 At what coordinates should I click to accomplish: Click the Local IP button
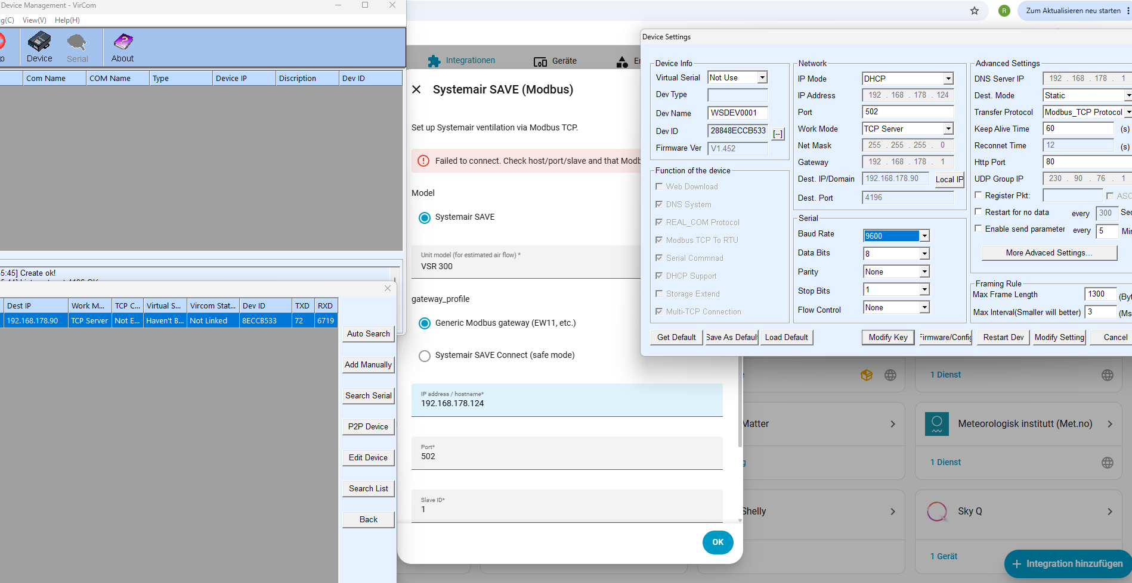(949, 179)
